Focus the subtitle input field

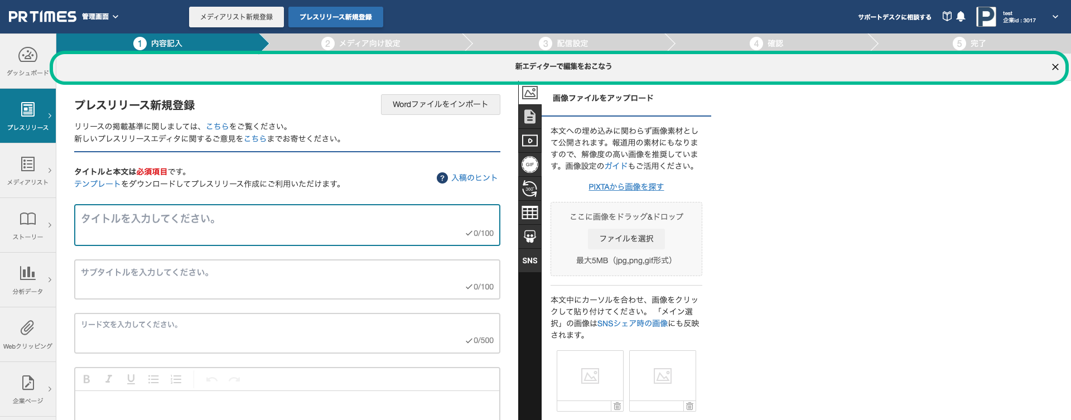point(287,279)
